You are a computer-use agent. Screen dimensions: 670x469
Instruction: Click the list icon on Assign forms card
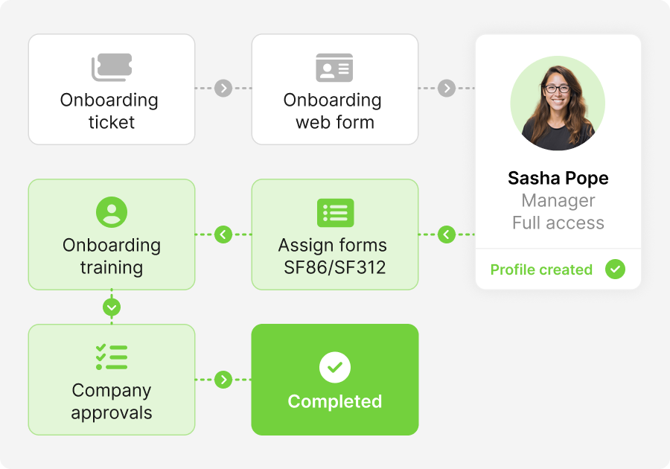[335, 212]
